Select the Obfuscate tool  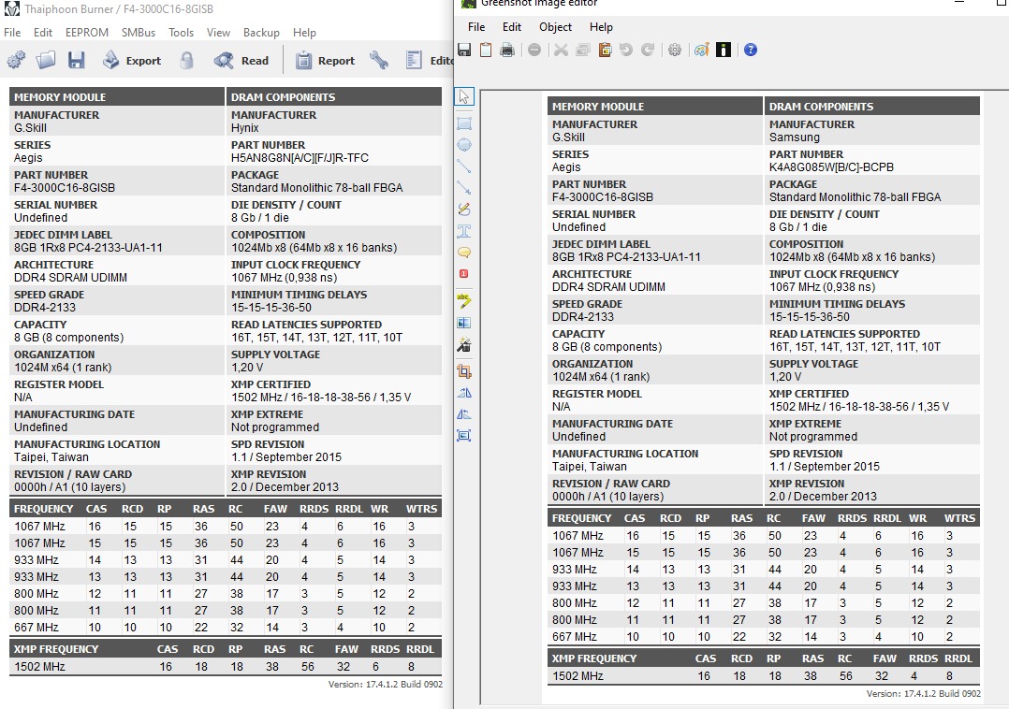464,323
